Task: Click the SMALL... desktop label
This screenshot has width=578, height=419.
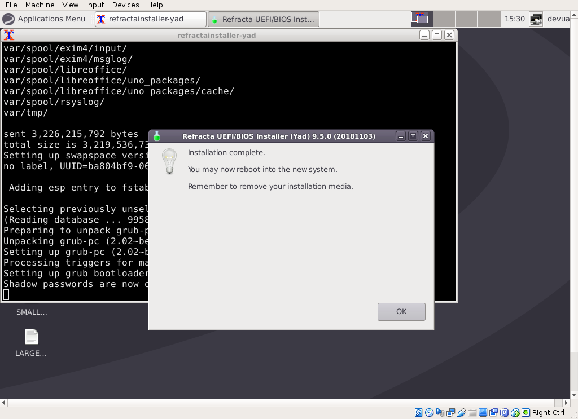Action: 32,312
